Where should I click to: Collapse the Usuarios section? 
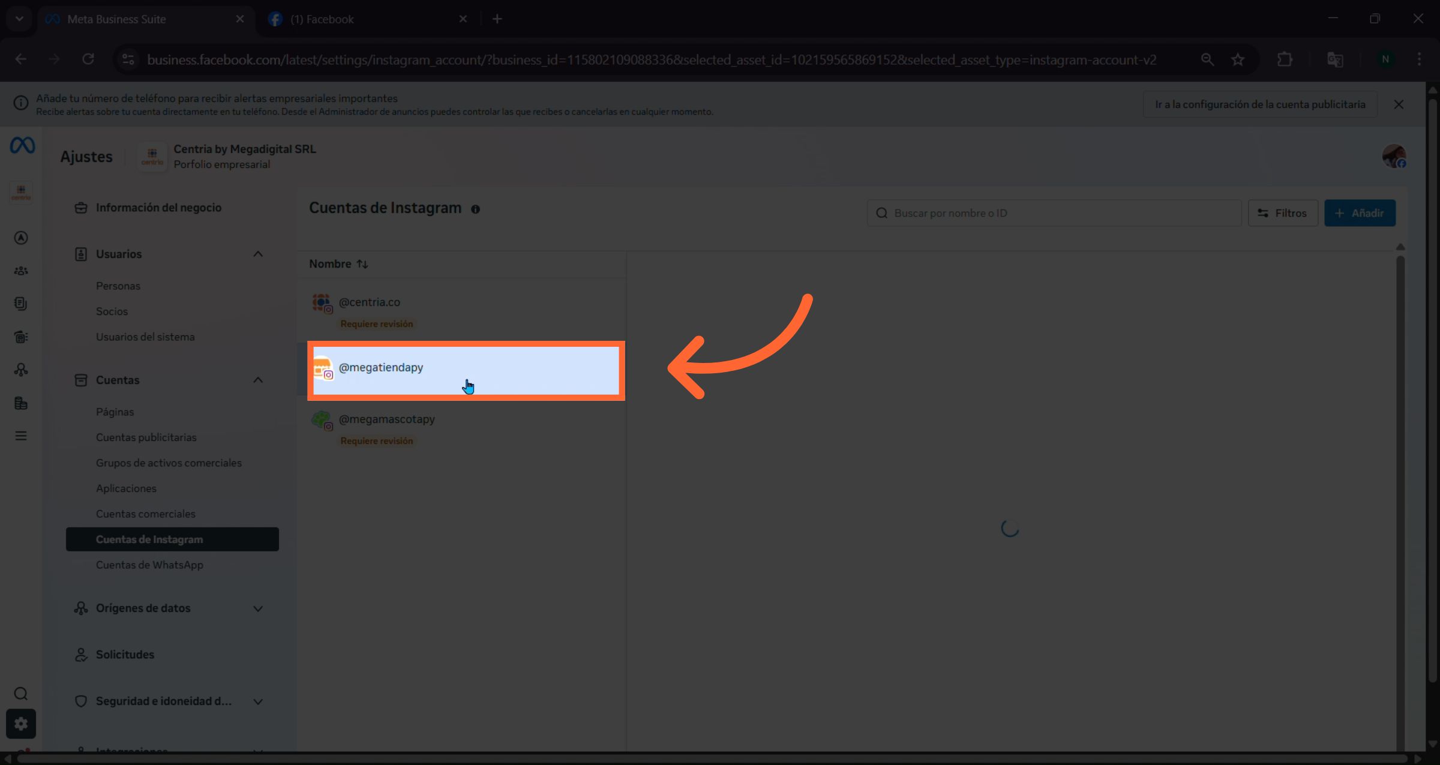tap(258, 254)
